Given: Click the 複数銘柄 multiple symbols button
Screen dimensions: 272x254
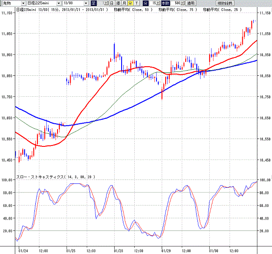Looking at the screenshot, I should [x=225, y=3].
